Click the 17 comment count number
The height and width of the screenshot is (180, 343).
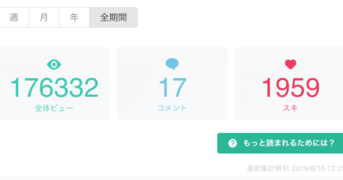(x=172, y=88)
